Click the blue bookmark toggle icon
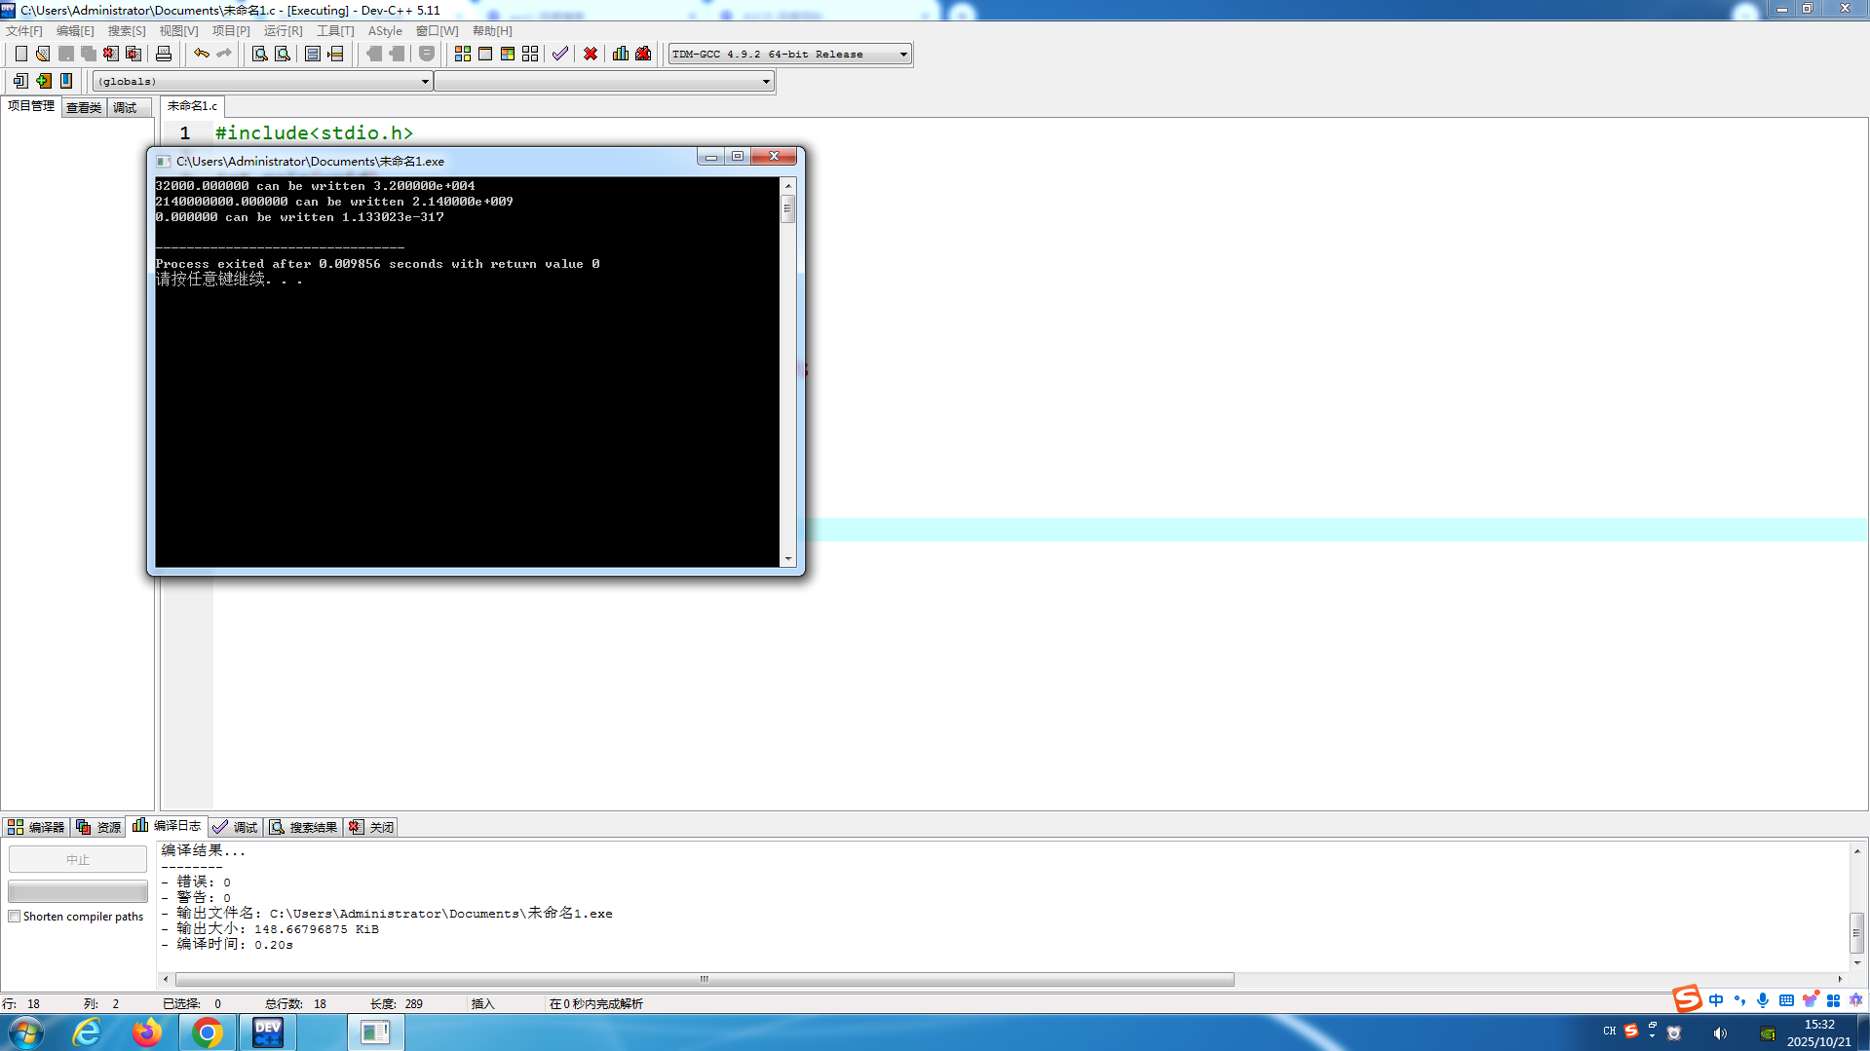The height and width of the screenshot is (1051, 1870). [x=66, y=81]
